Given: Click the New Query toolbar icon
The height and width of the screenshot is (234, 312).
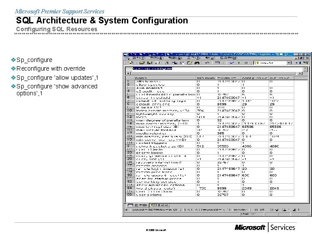Looking at the screenshot, I should pyautogui.click(x=130, y=63).
